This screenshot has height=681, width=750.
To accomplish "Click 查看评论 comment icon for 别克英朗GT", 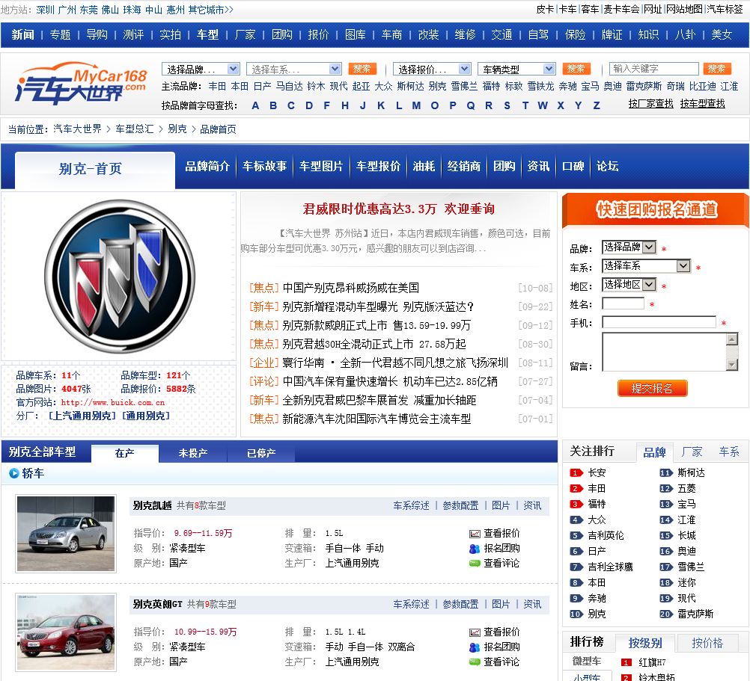I will click(x=475, y=662).
